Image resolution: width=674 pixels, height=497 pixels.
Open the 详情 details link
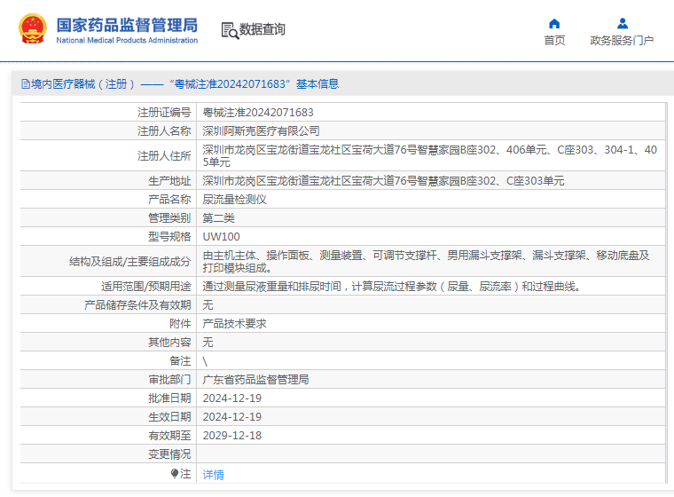[x=213, y=475]
